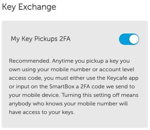Click the phrase account level in the description
Viewport: 150px width, 130px height.
tap(117, 69)
